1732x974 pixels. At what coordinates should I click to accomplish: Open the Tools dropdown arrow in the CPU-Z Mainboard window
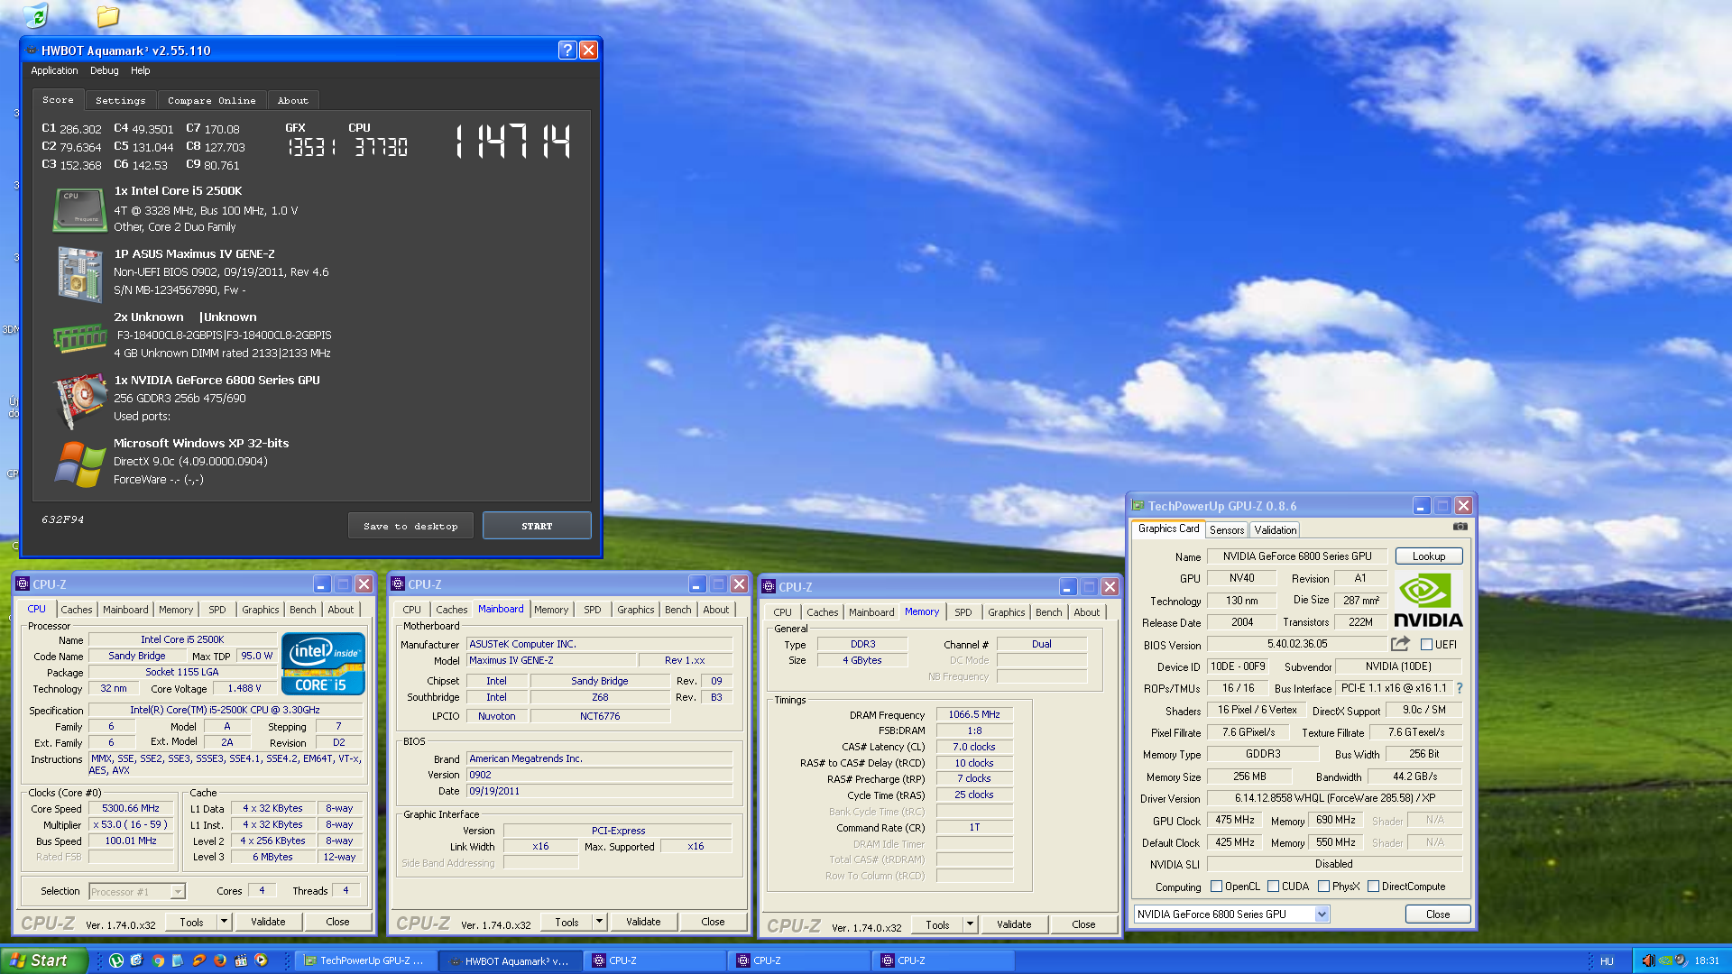[599, 922]
